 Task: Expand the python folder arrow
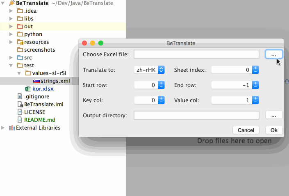11,34
